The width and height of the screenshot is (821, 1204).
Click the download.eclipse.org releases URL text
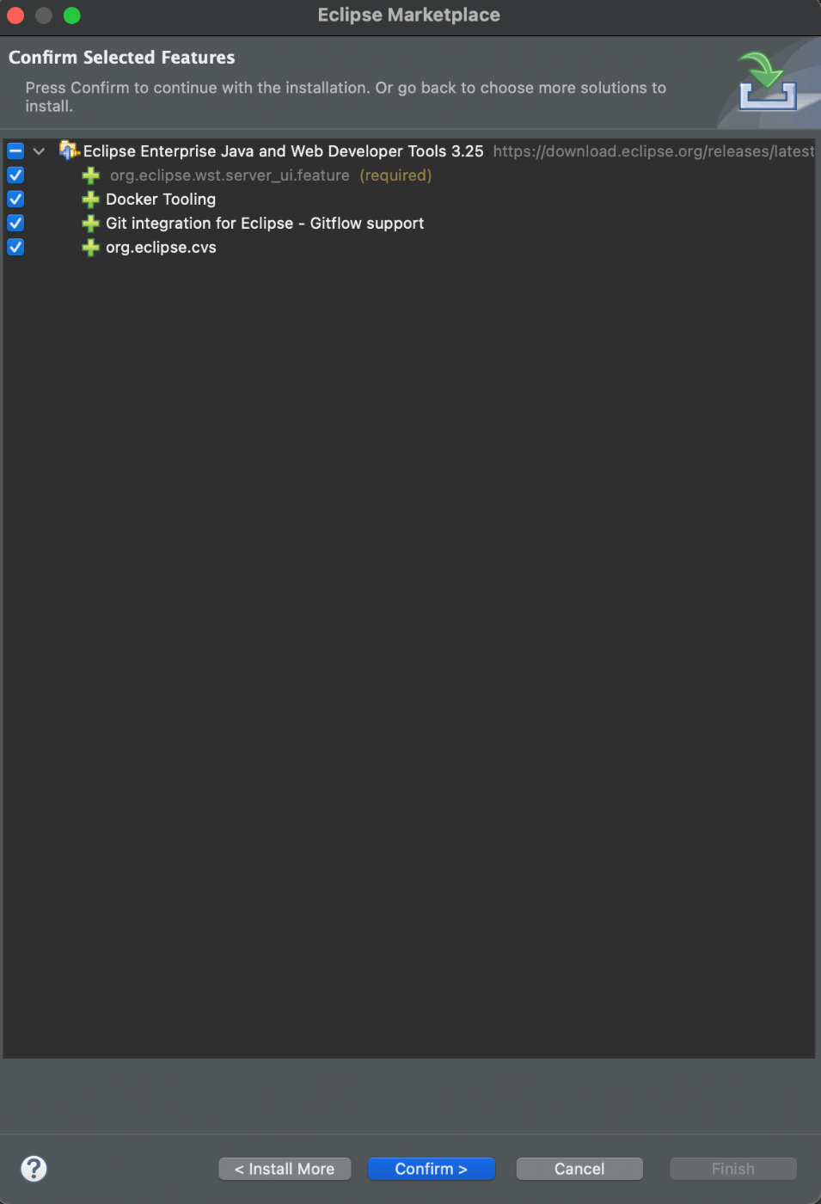point(653,151)
